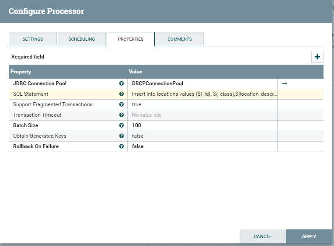
Task: Switch to the Scheduling tab
Action: click(x=82, y=39)
